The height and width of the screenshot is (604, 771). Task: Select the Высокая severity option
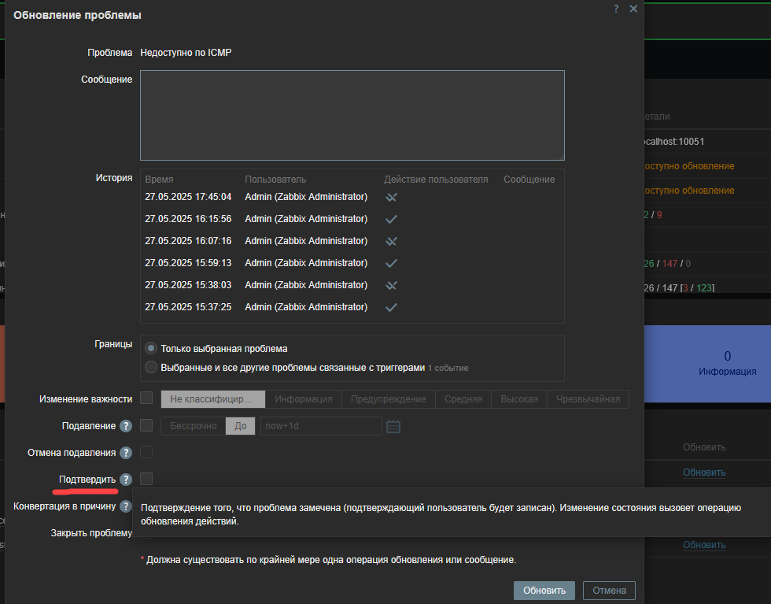coord(519,399)
